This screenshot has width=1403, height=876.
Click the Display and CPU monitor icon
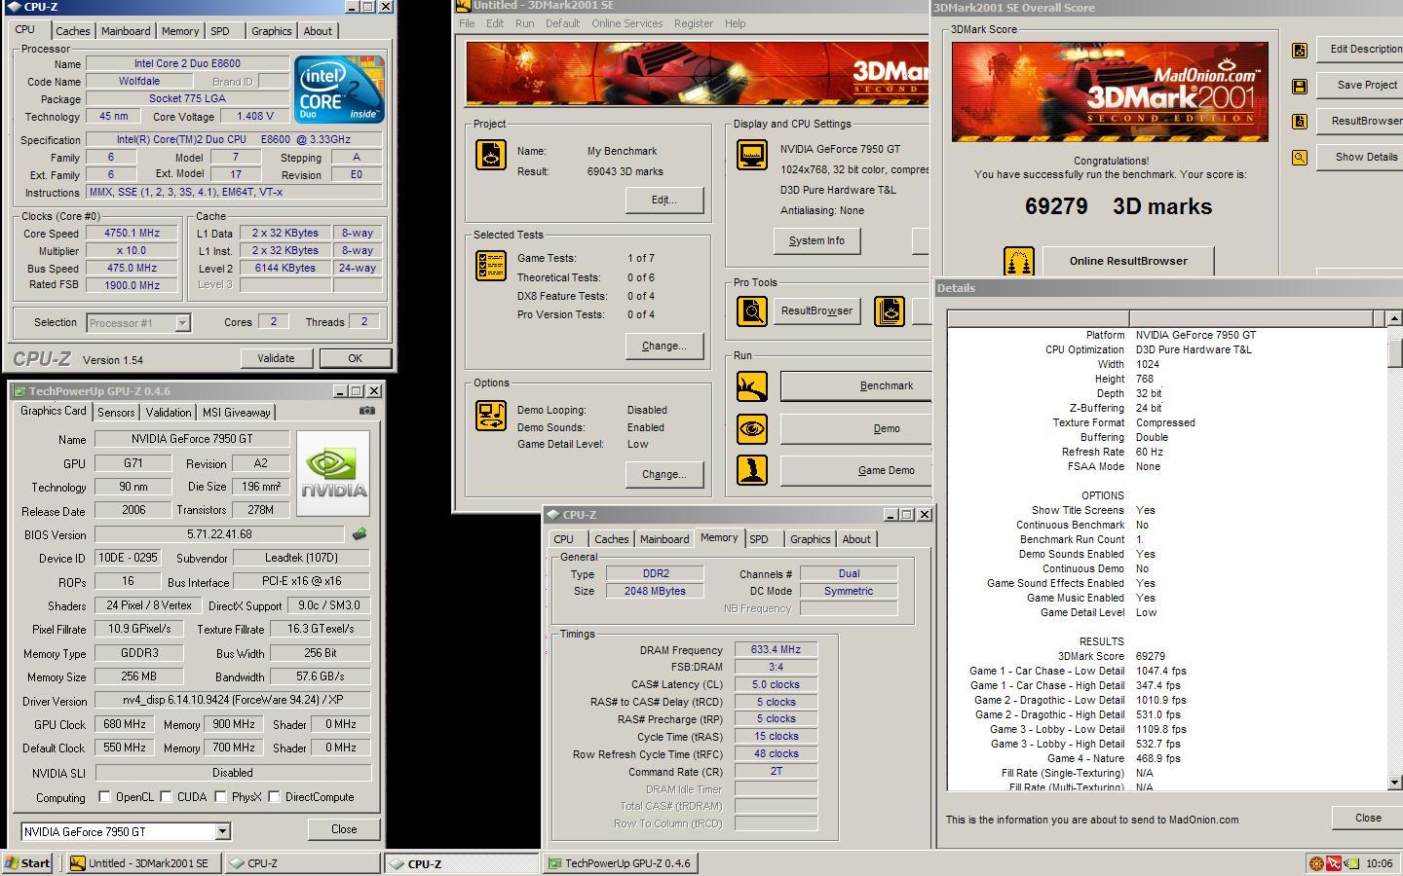[x=751, y=155]
